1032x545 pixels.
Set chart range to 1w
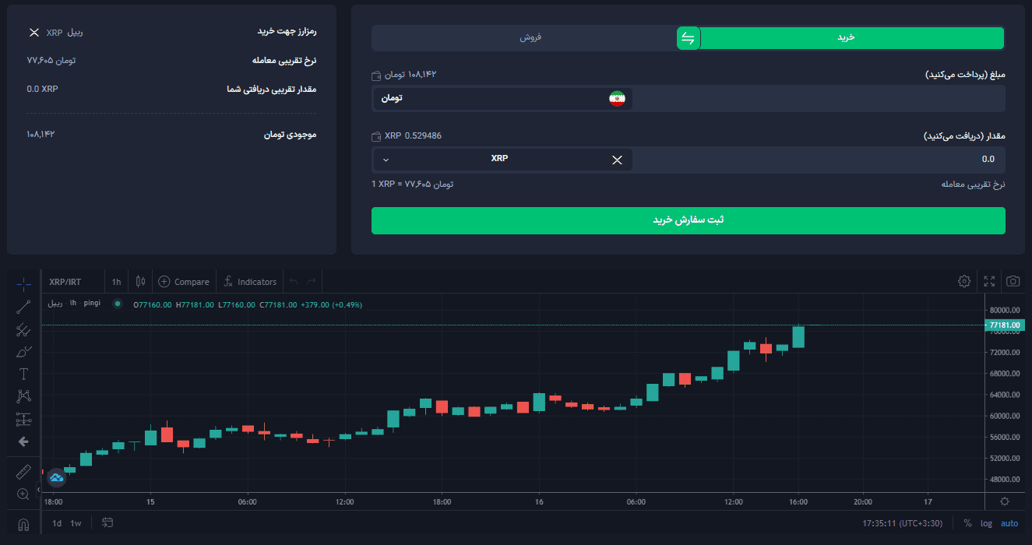[x=76, y=523]
